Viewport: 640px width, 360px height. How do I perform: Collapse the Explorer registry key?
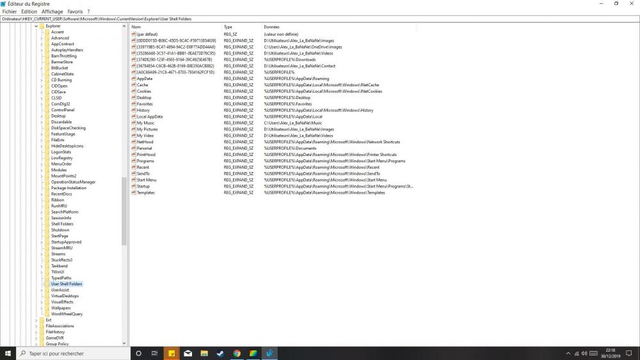point(36,26)
